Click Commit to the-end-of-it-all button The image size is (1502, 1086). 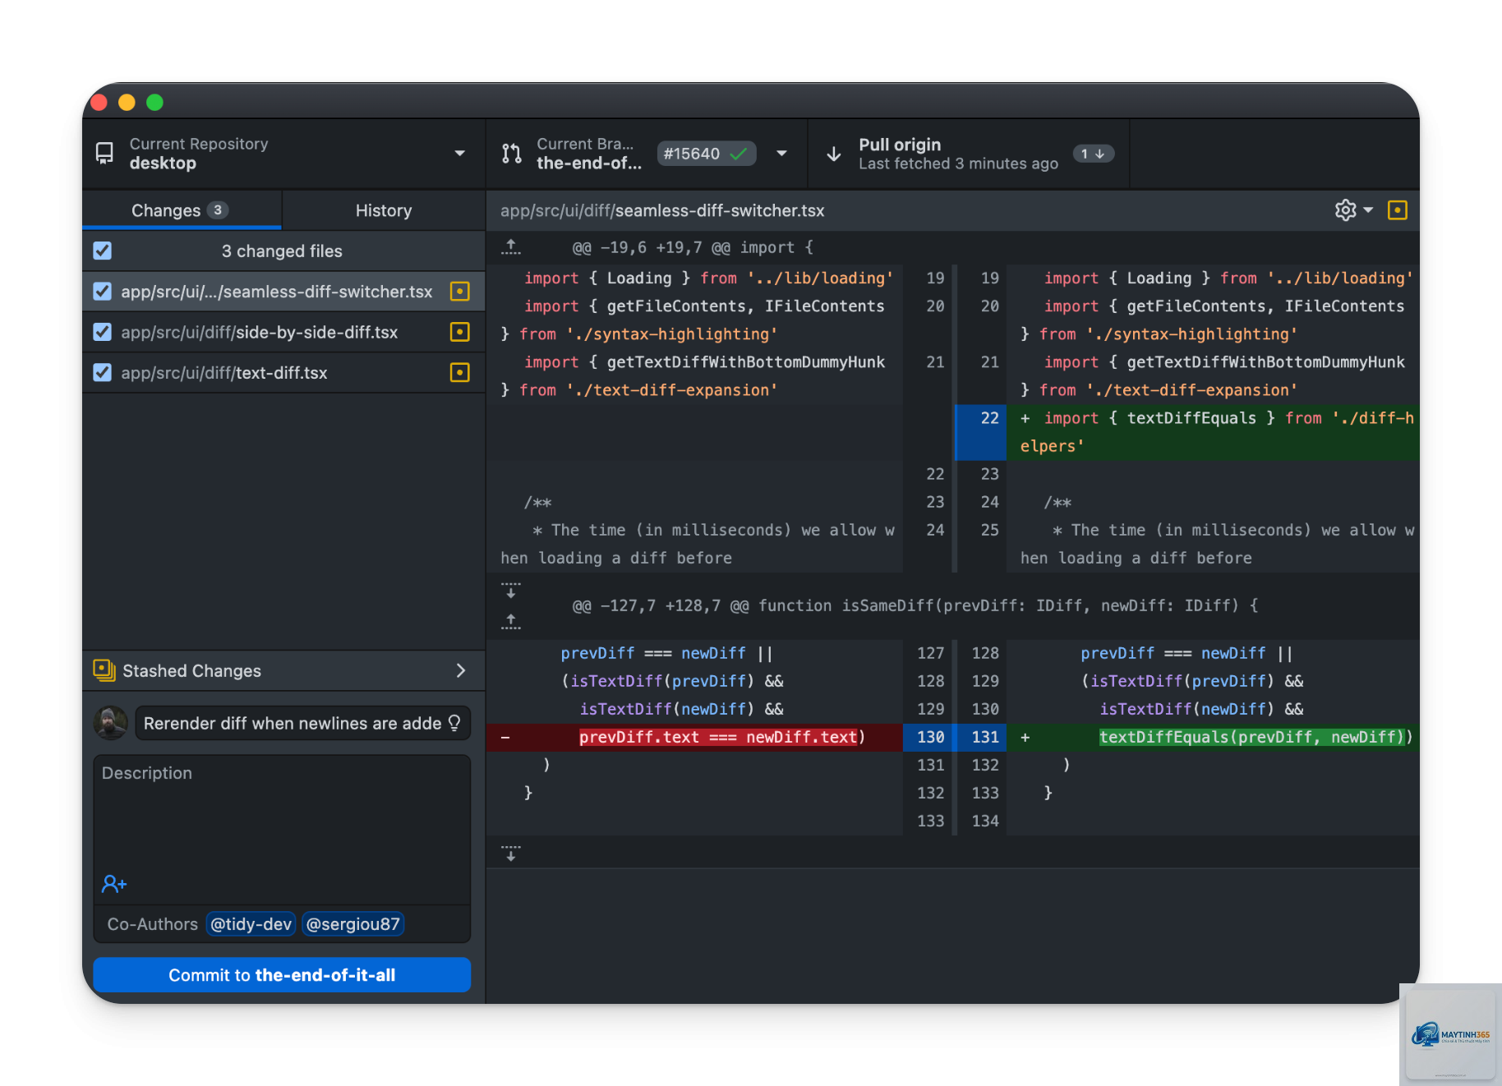[x=282, y=975]
